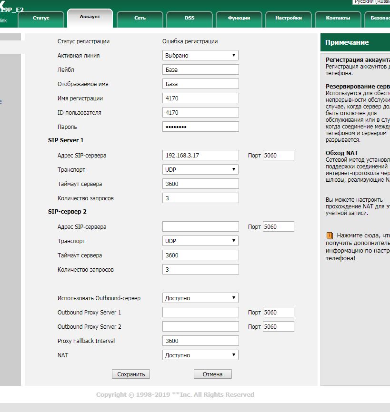Click the help question mark icon

[x=329, y=235]
